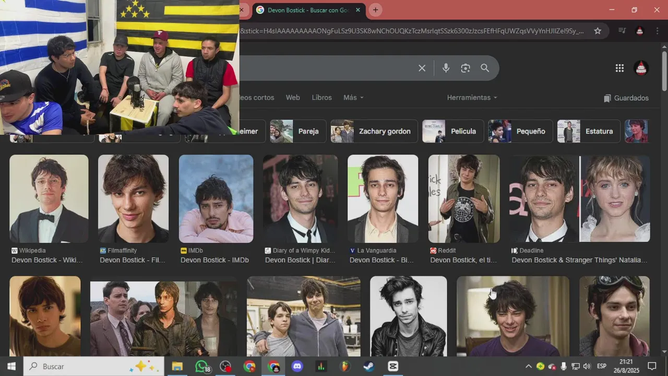Open WhatsApp from the taskbar

[202, 366]
